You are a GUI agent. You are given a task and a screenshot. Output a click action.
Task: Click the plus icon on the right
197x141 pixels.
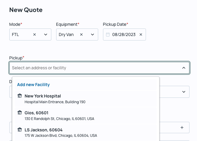[x=182, y=127]
